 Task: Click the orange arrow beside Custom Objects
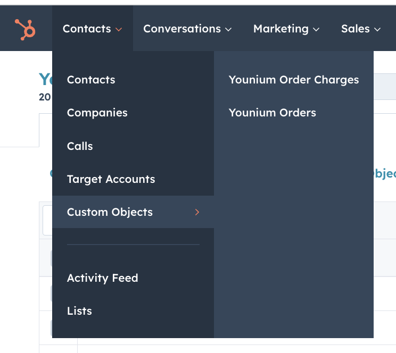tap(197, 212)
